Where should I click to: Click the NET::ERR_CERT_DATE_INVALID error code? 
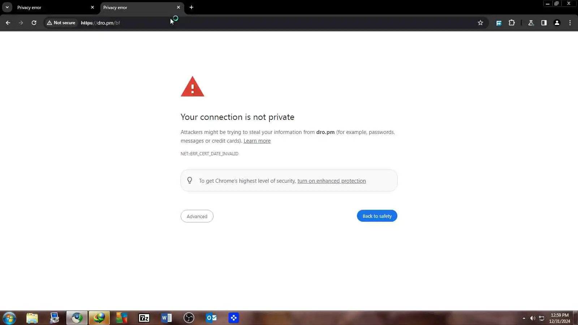pyautogui.click(x=210, y=154)
